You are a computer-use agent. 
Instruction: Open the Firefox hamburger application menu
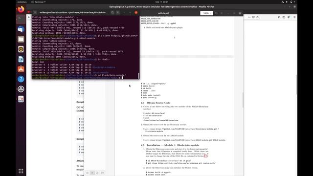pyautogui.click(x=294, y=18)
